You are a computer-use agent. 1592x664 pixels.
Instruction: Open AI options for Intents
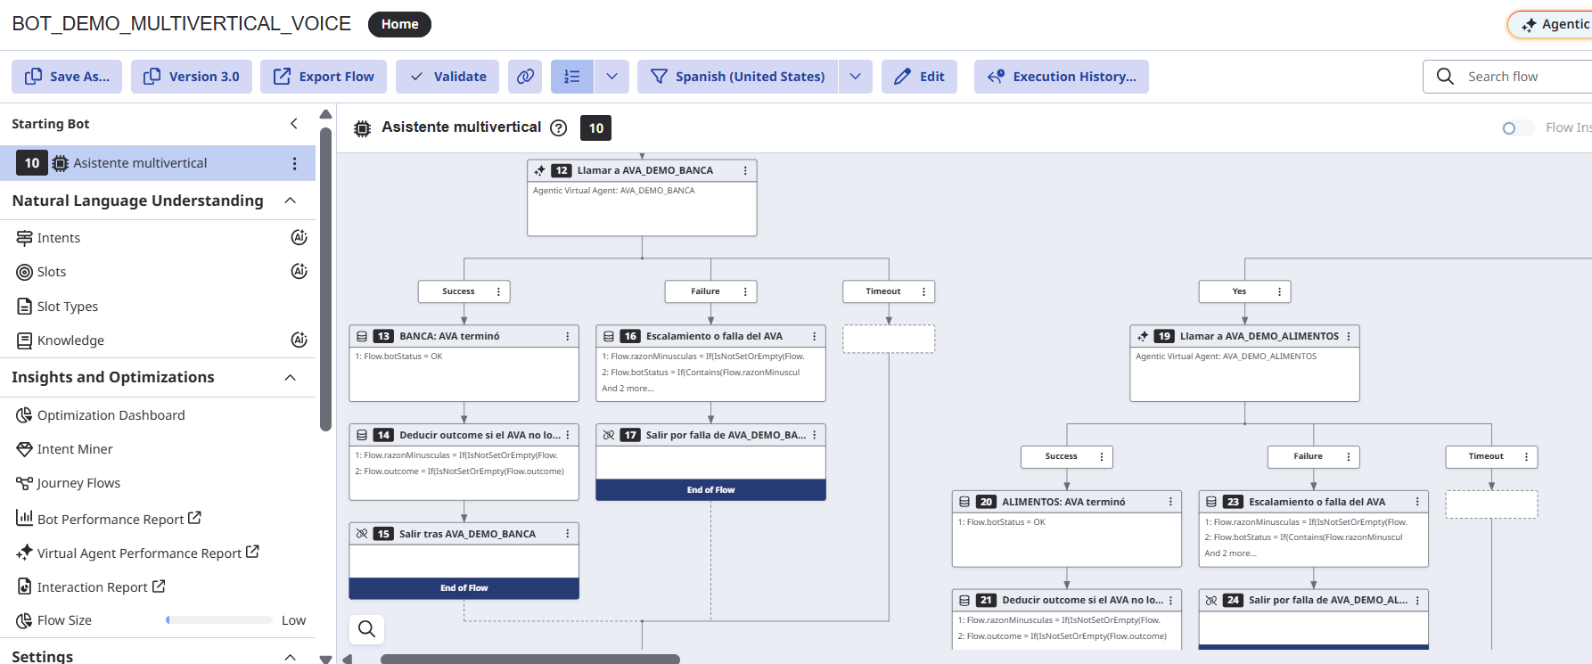coord(300,237)
